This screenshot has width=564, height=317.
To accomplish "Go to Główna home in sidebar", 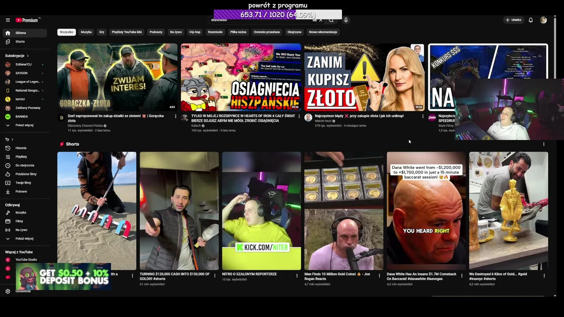I will (x=24, y=33).
